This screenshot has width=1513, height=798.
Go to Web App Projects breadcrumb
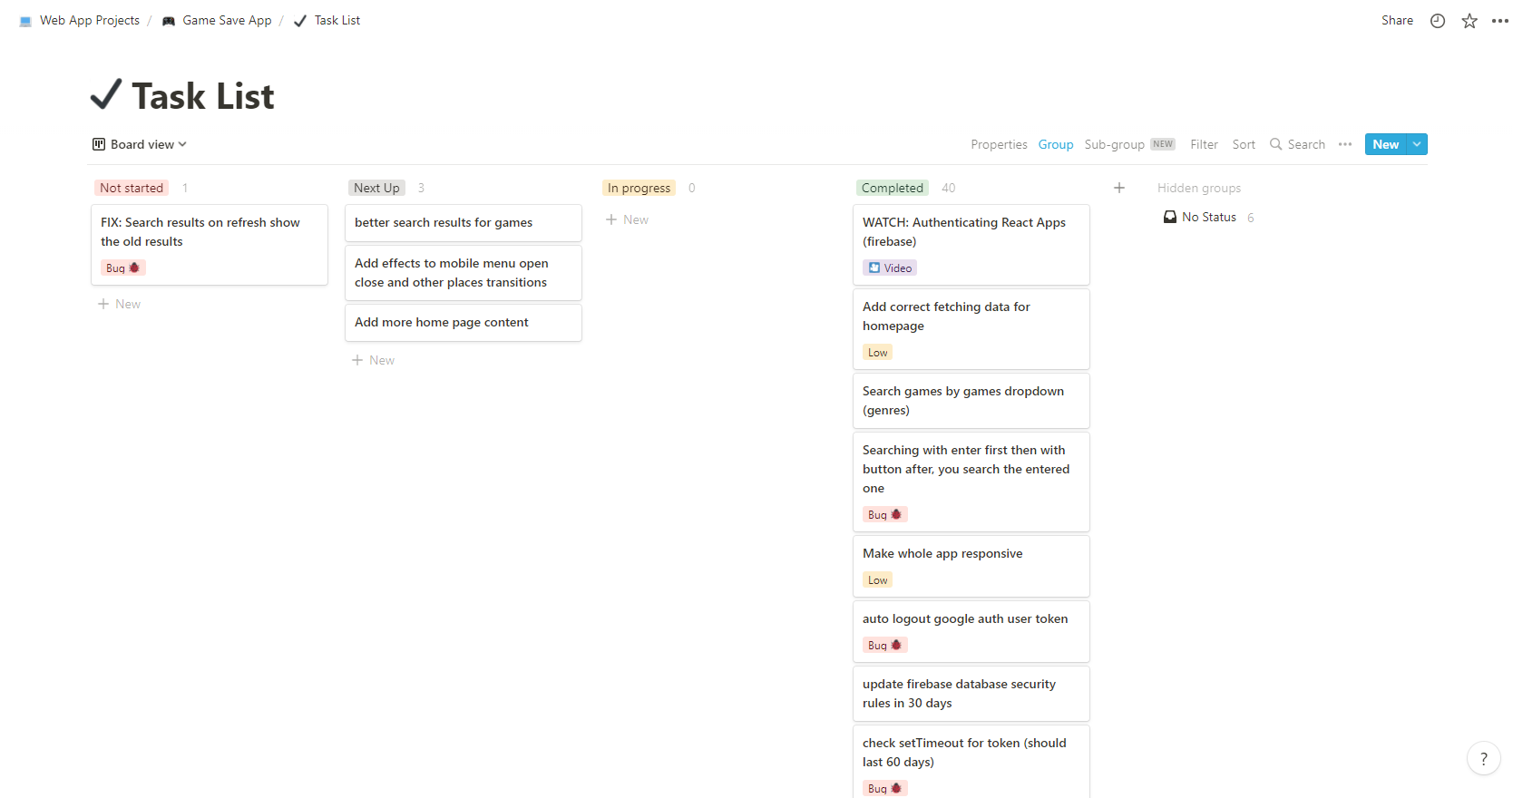90,20
